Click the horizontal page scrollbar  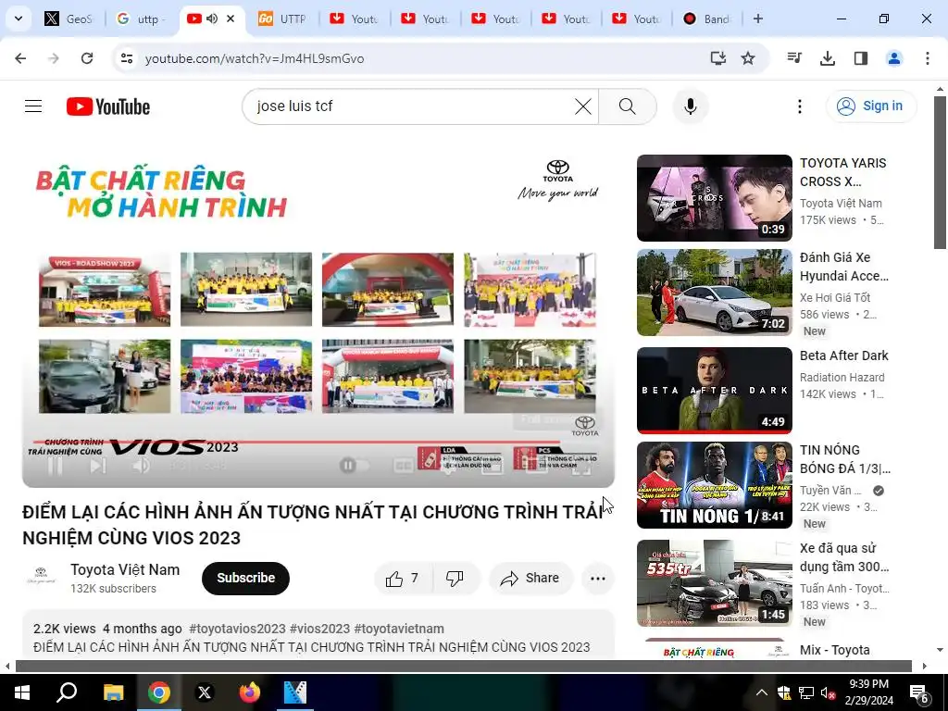pos(463,667)
